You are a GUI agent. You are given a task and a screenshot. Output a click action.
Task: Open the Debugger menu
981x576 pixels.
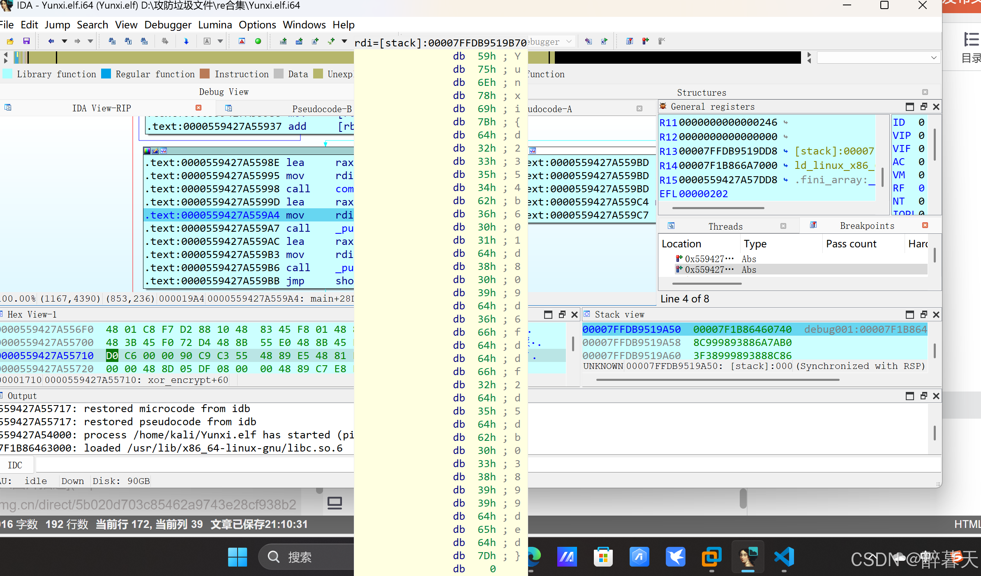point(168,25)
